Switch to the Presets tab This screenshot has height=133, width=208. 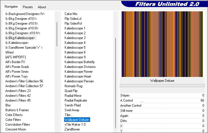(28, 7)
